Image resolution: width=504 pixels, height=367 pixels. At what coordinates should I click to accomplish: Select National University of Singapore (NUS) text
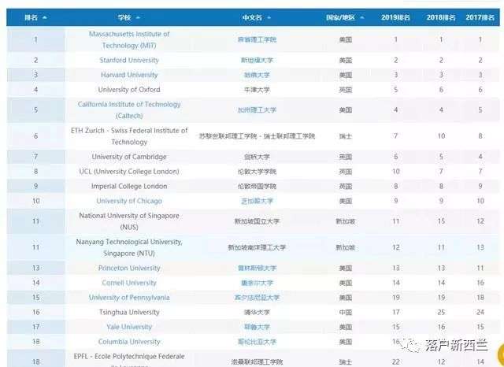pos(129,221)
